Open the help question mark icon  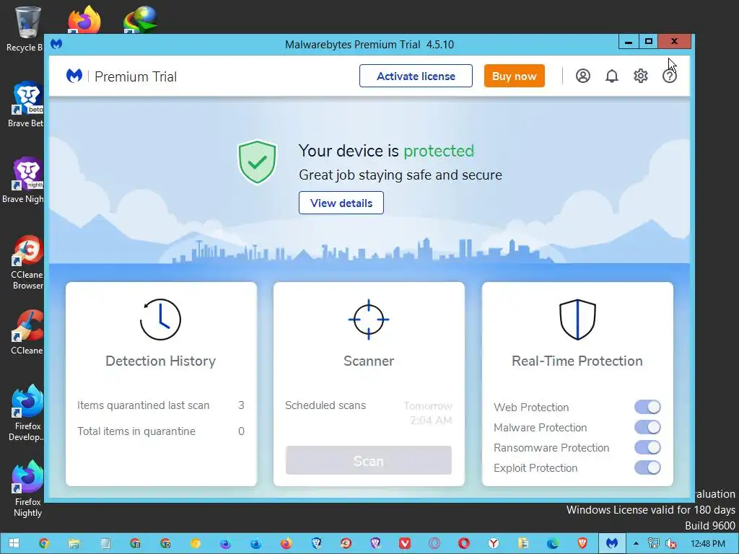669,76
